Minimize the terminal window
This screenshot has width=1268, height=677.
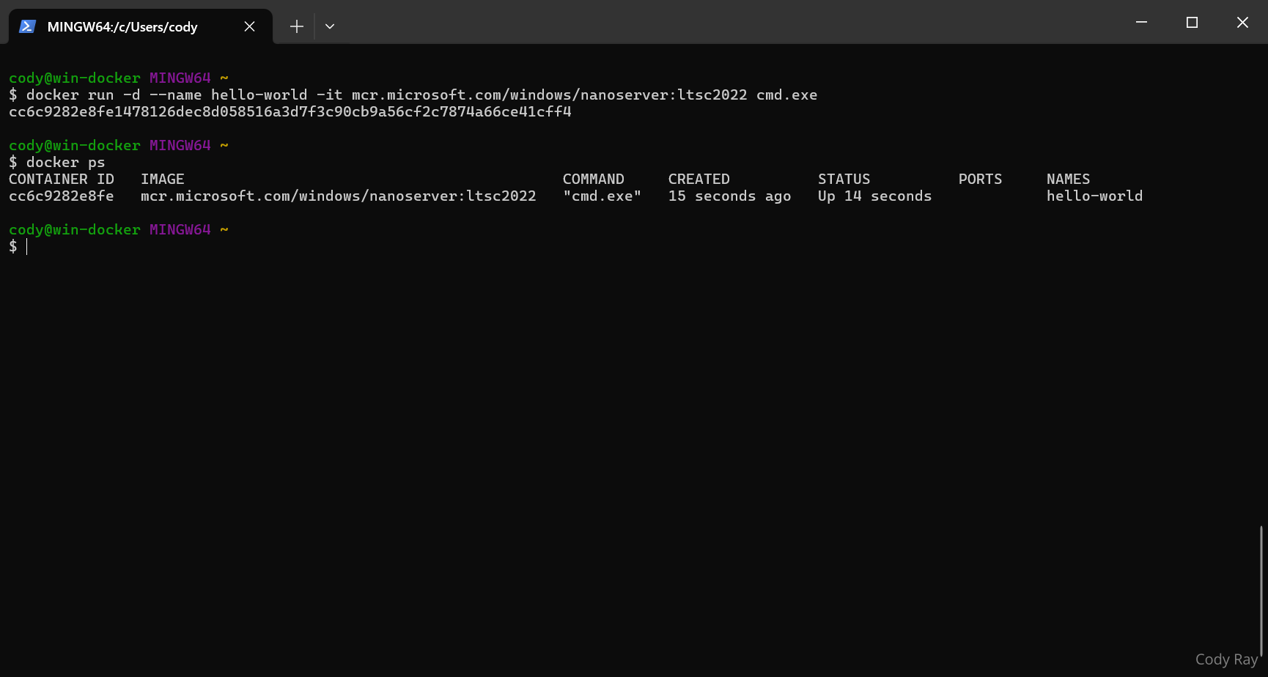click(1141, 22)
